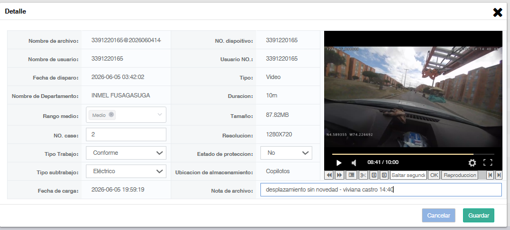Image resolution: width=510 pixels, height=230 pixels.
Task: Click the NO. dispoitivo value 3391220165
Action: click(x=281, y=41)
